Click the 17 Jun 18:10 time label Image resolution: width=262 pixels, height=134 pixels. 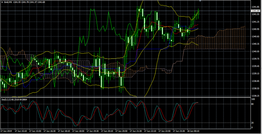click(x=64, y=131)
